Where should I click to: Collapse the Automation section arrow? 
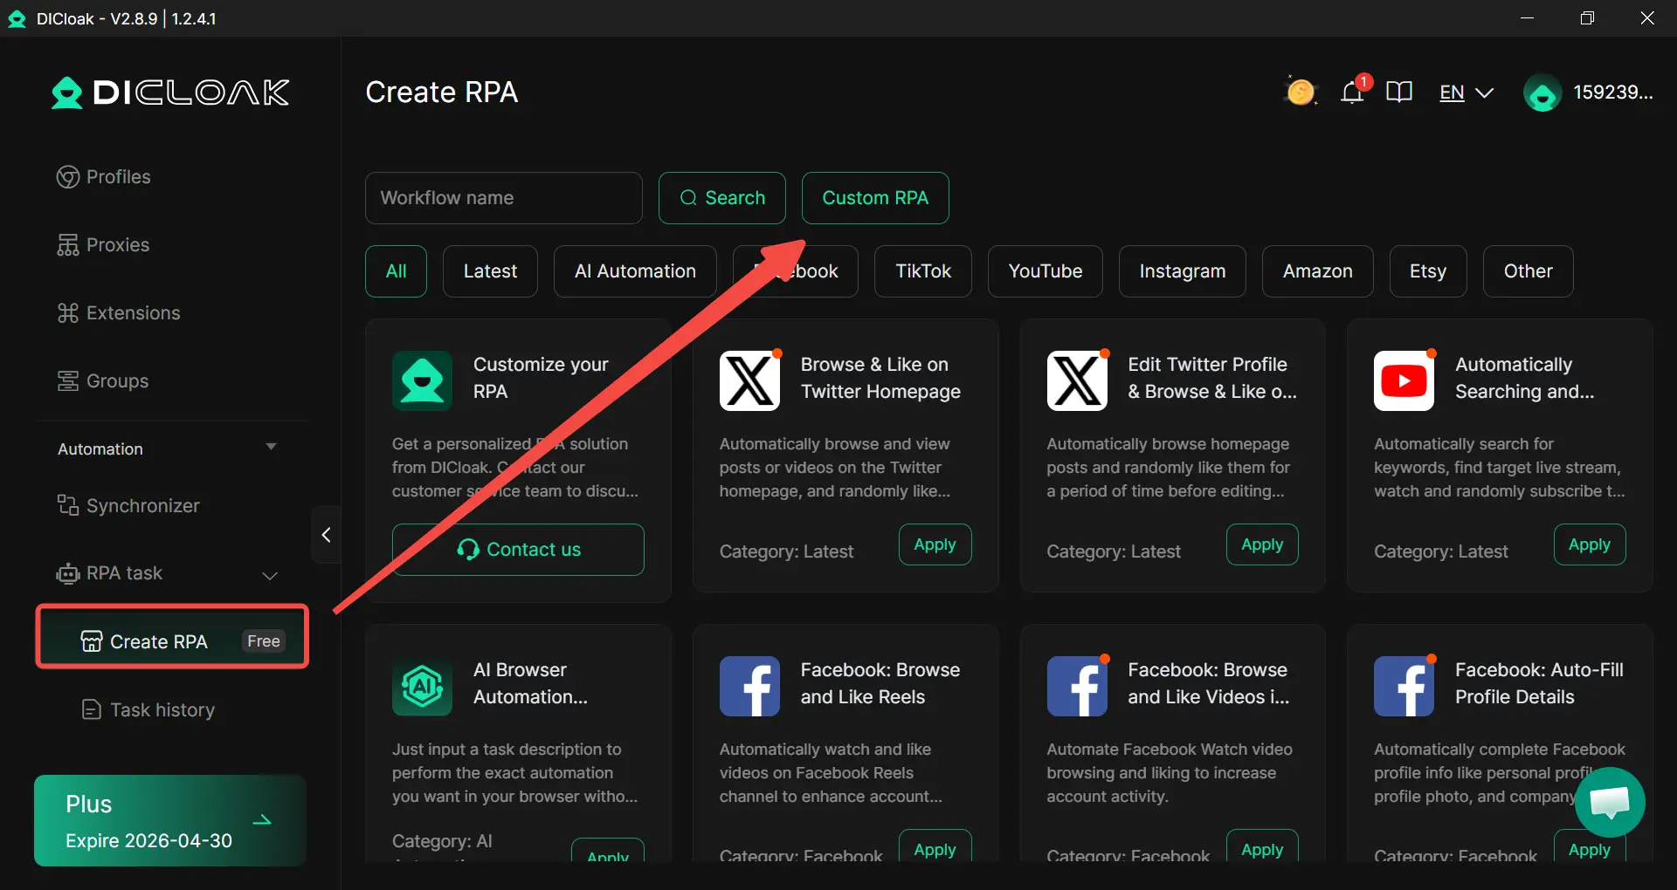coord(271,448)
